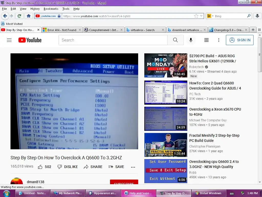The height and width of the screenshot is (197, 262).
Task: Open the View menu
Action: tap(23, 9)
